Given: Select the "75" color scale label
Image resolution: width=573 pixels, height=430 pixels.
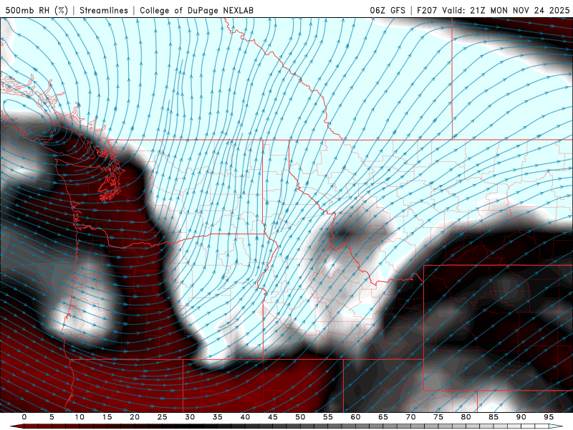Looking at the screenshot, I should [438, 417].
